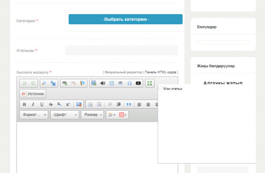The height and width of the screenshot is (173, 265).
Task: Click the Выбрать категорию button
Action: [x=125, y=19]
